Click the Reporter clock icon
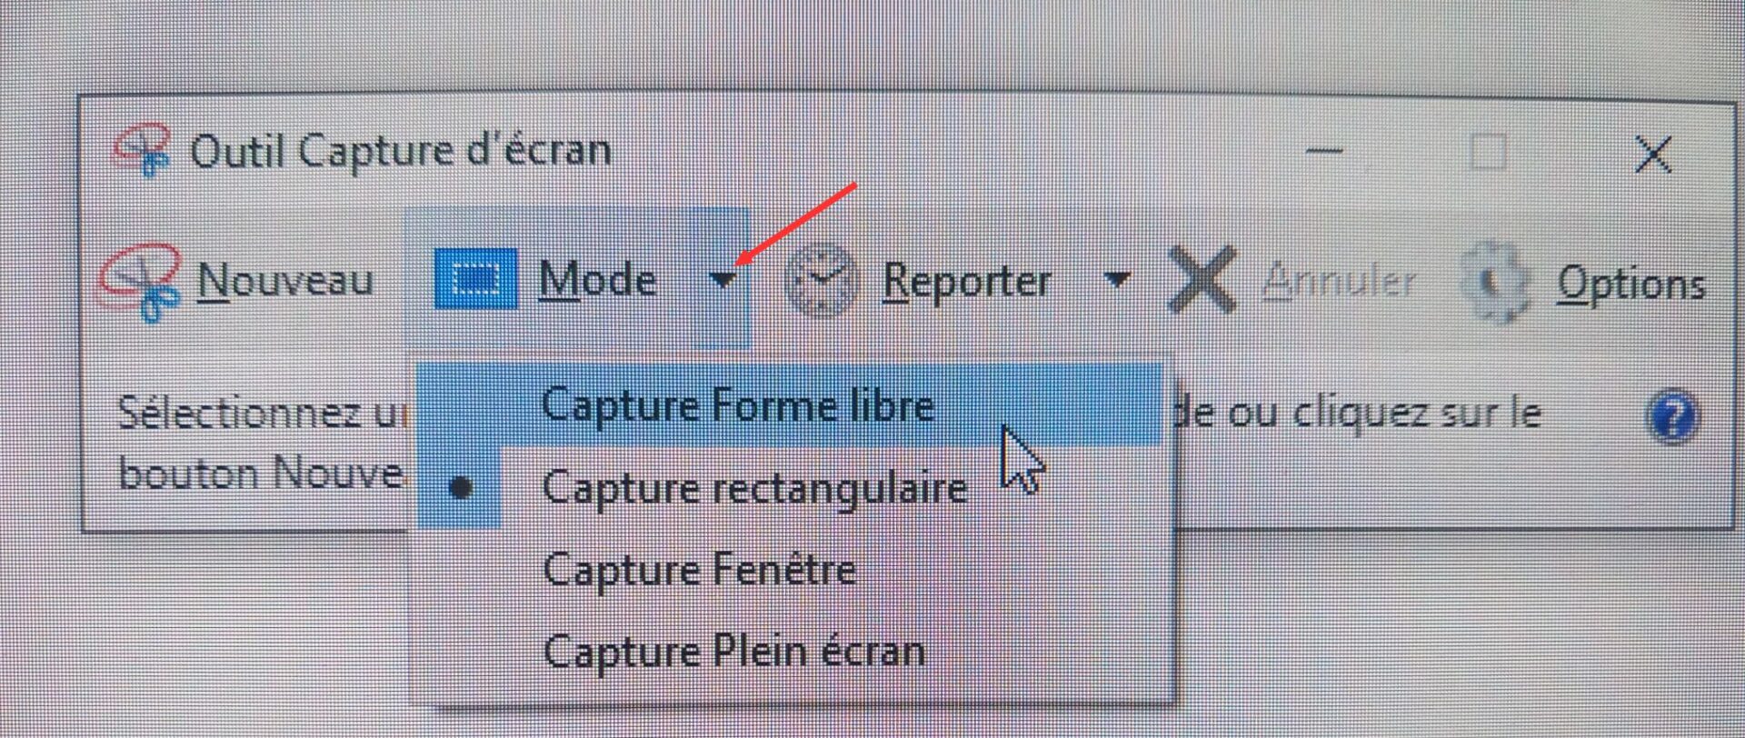Screen dimensions: 1745x738 (x=822, y=281)
